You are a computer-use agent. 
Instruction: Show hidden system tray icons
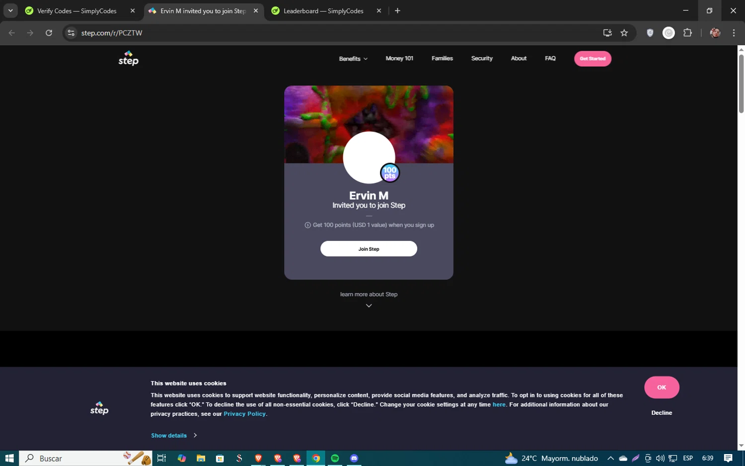coord(610,458)
